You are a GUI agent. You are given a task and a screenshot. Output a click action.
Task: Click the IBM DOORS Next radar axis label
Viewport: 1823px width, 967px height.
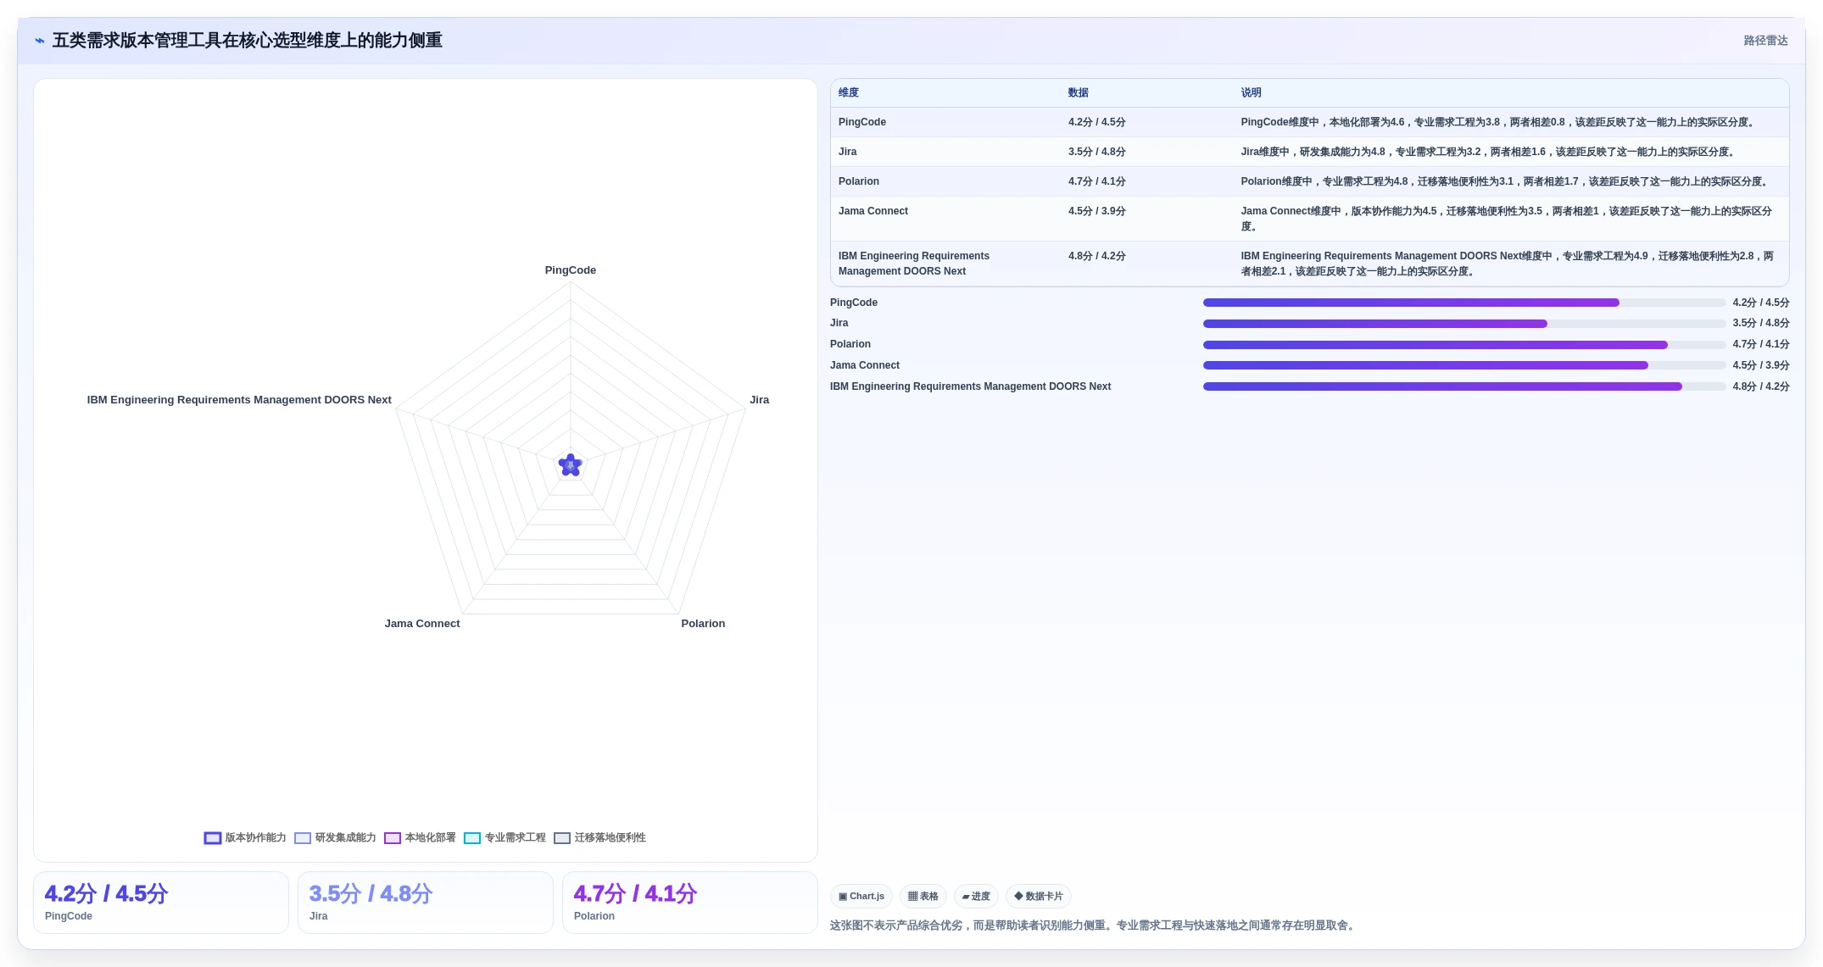pyautogui.click(x=239, y=400)
